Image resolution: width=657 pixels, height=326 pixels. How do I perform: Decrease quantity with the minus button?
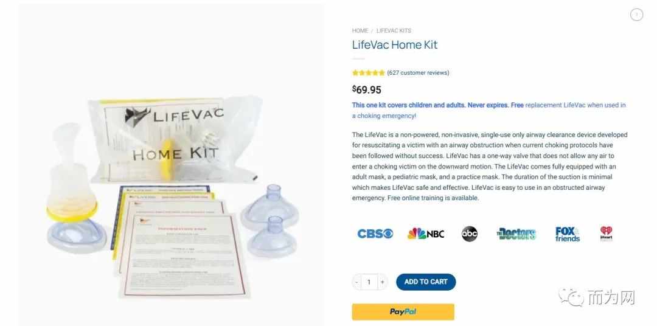coord(356,282)
